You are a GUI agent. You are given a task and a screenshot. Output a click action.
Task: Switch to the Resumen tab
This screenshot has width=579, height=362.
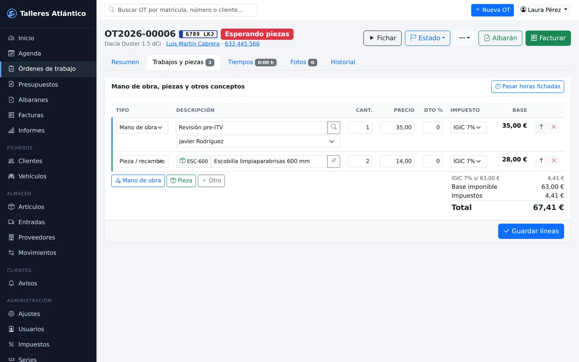125,62
